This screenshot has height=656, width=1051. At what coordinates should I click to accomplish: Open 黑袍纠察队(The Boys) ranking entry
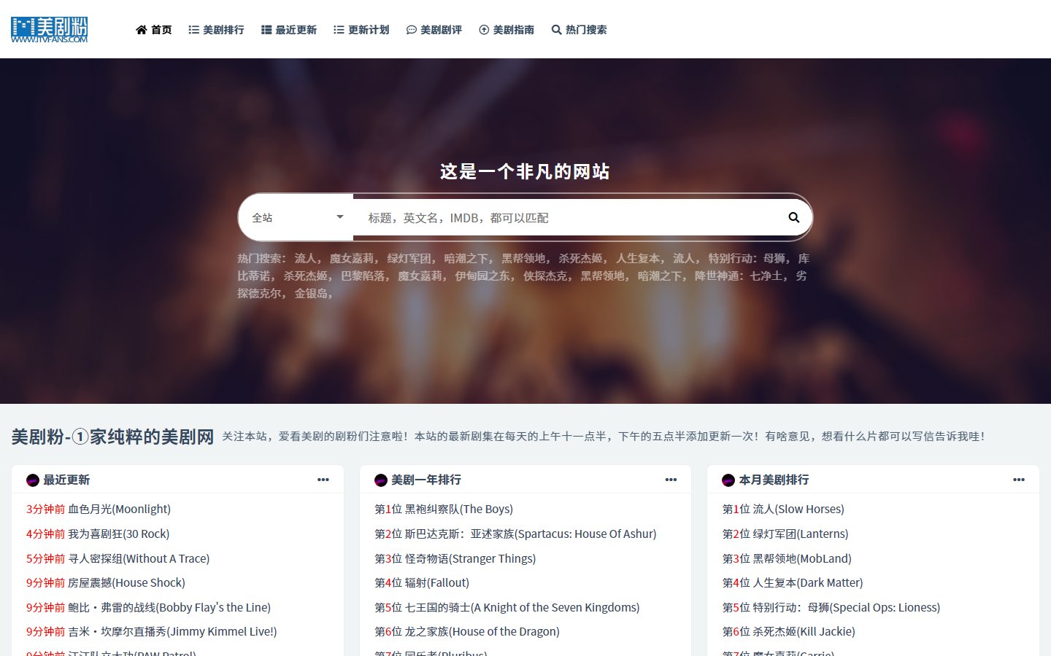[458, 509]
